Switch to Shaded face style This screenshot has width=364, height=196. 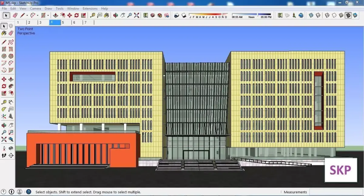point(341,15)
